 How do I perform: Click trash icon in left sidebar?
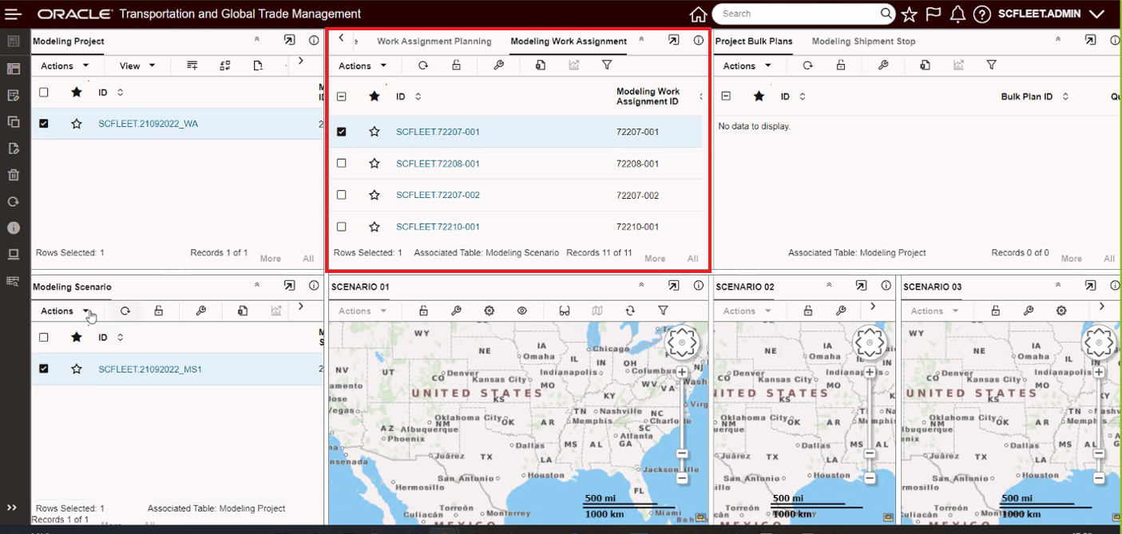[13, 175]
